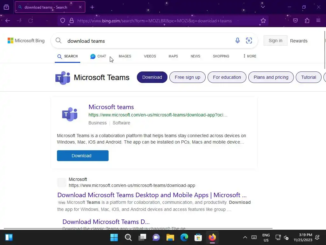View site security padlock info
The image size is (326, 245).
[x=72, y=21]
